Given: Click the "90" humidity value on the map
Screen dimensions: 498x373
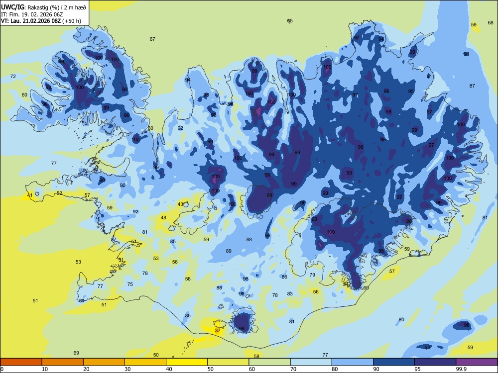Looking at the screenshot, I should tap(123, 185).
